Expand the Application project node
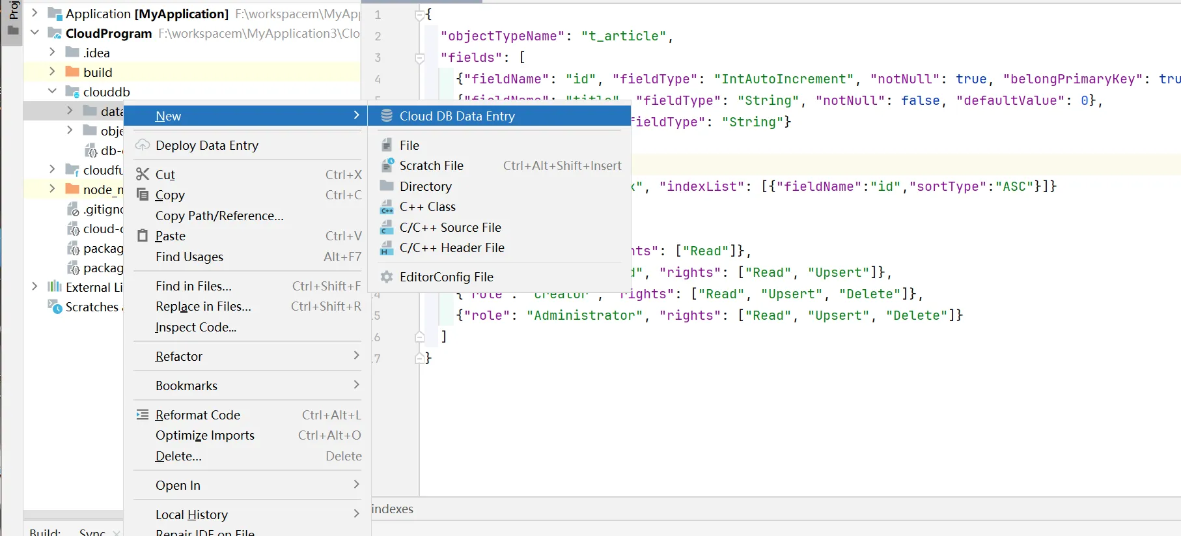The height and width of the screenshot is (536, 1181). (x=35, y=13)
